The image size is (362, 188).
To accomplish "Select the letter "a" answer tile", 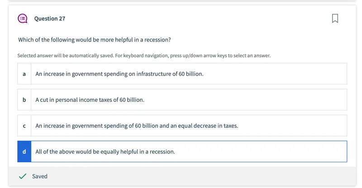I will pos(24,74).
